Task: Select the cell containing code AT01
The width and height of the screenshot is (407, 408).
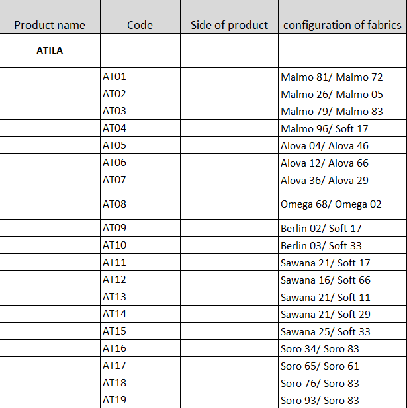Action: pyautogui.click(x=140, y=77)
